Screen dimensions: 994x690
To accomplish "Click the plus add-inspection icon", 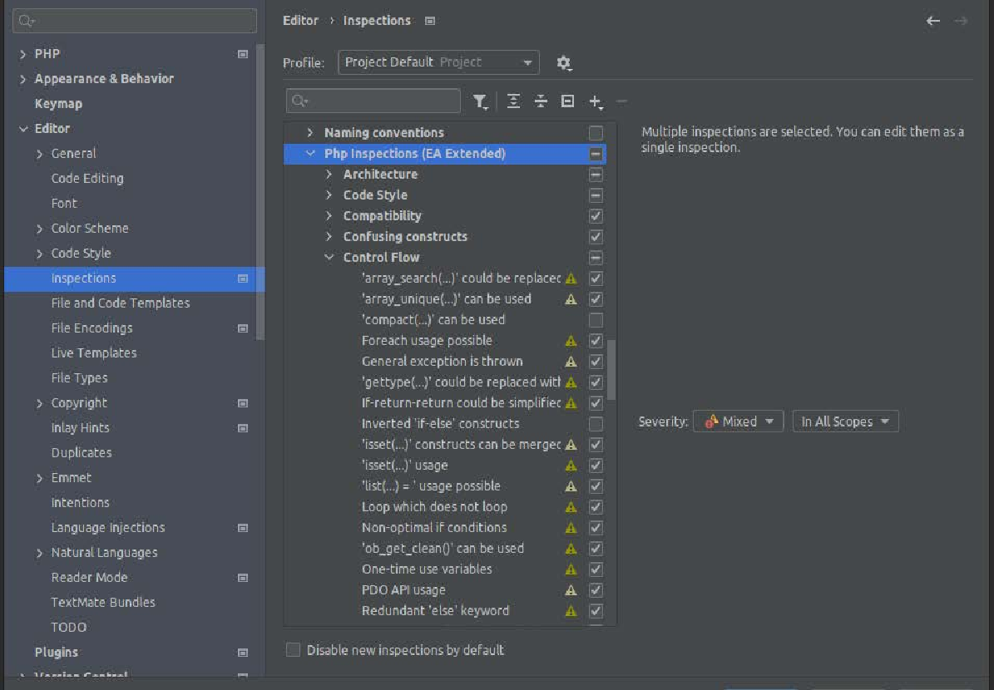I will point(596,101).
